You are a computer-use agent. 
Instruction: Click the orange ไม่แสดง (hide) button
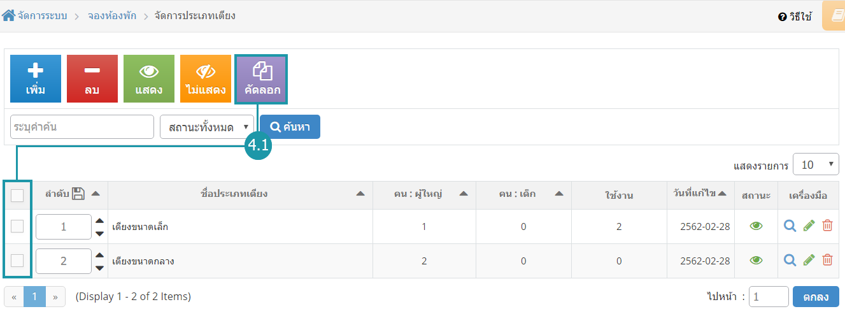(x=206, y=78)
